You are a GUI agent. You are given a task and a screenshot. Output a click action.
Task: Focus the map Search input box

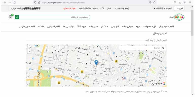[x=140, y=48]
